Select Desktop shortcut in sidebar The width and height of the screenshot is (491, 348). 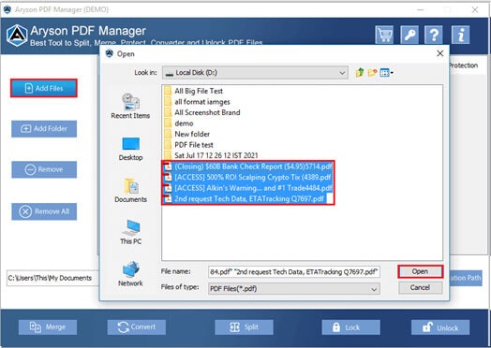click(x=130, y=149)
